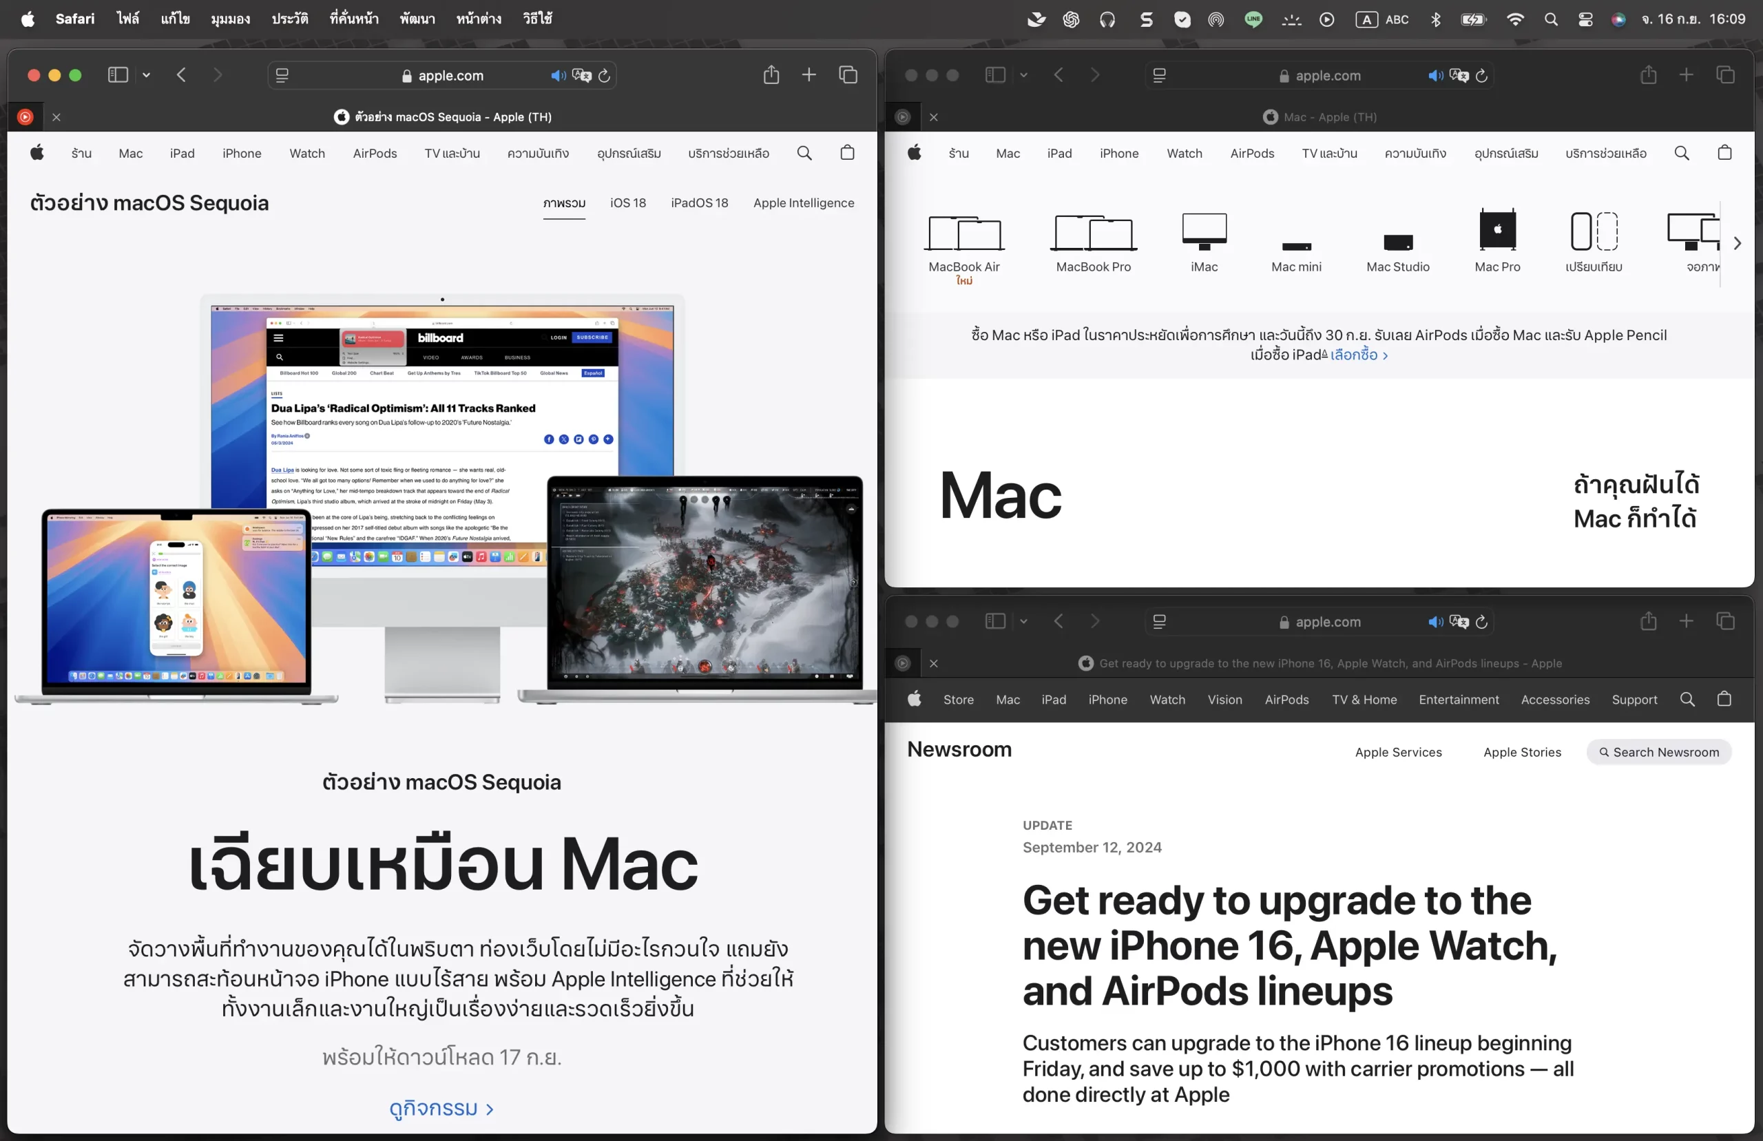
Task: Expand sidebar dropdown arrow in Newsroom window
Action: pyautogui.click(x=1024, y=622)
